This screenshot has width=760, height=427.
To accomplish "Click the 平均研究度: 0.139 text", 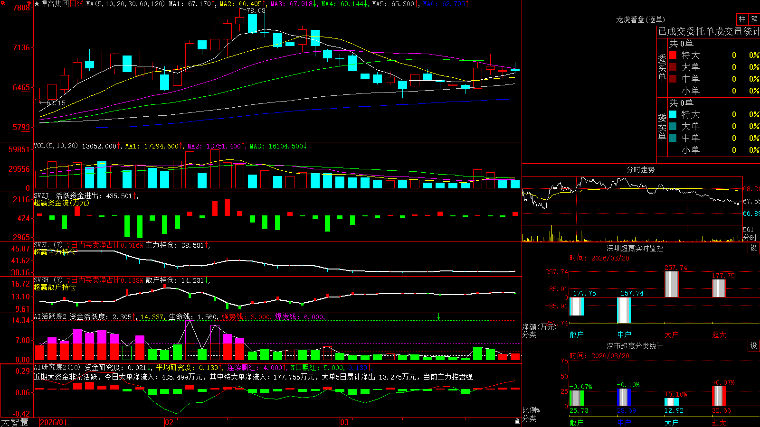I will click(188, 368).
